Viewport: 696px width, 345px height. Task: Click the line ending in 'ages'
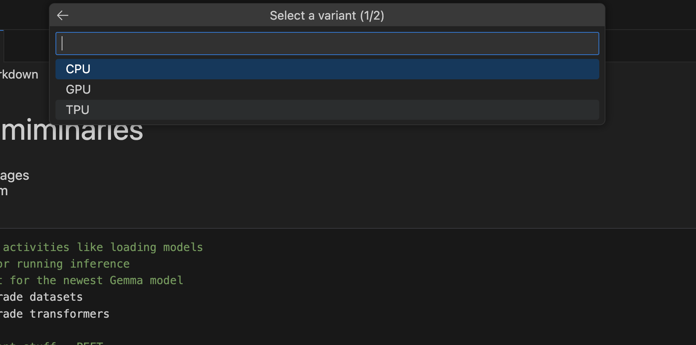tap(15, 176)
